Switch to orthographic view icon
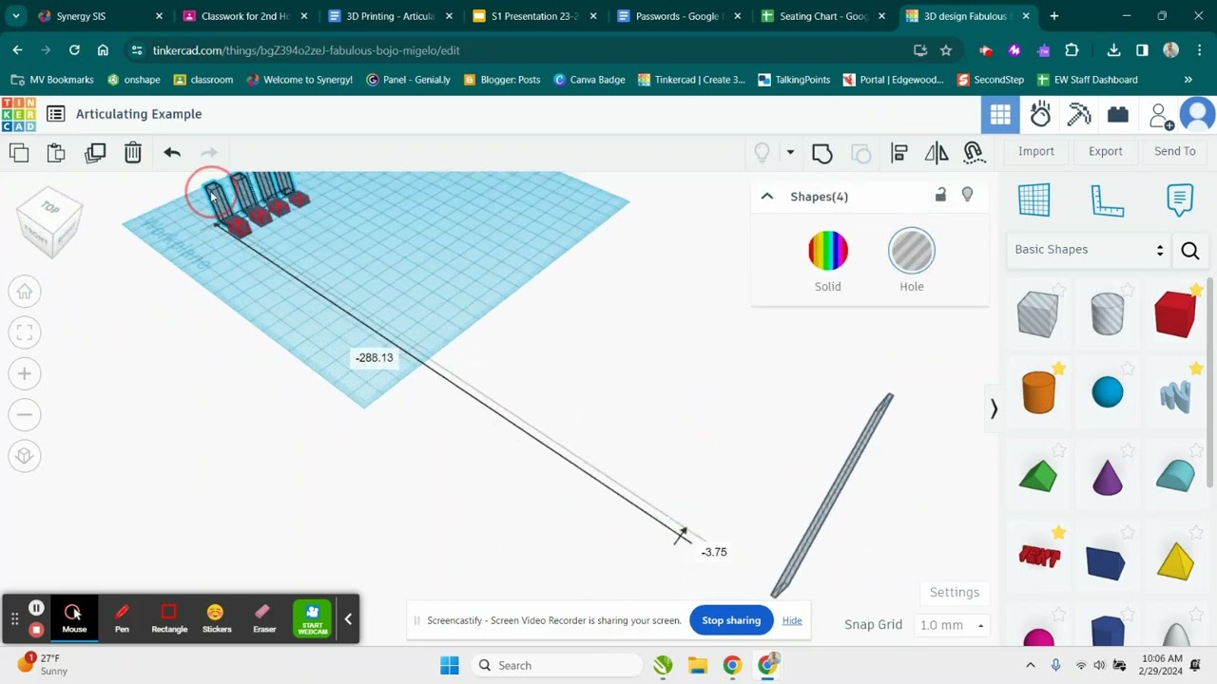 point(25,455)
